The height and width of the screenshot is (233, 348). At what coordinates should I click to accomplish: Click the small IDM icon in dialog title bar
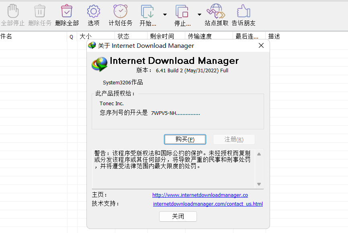[x=92, y=45]
